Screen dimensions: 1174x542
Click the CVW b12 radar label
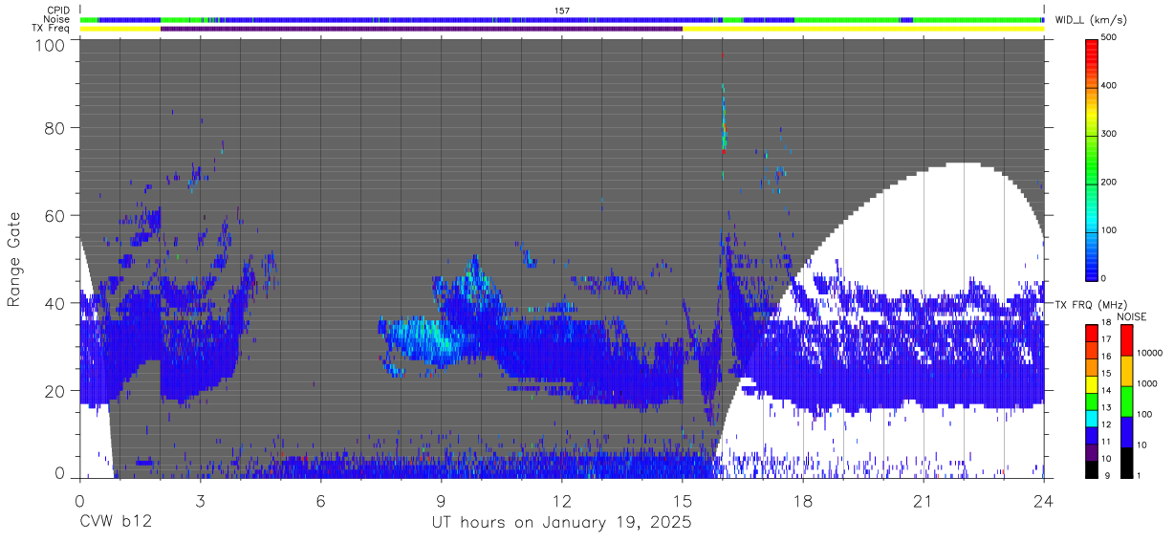coord(115,523)
